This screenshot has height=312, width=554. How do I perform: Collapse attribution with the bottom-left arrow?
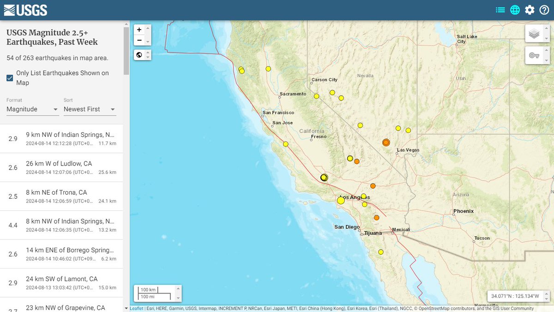[127, 308]
